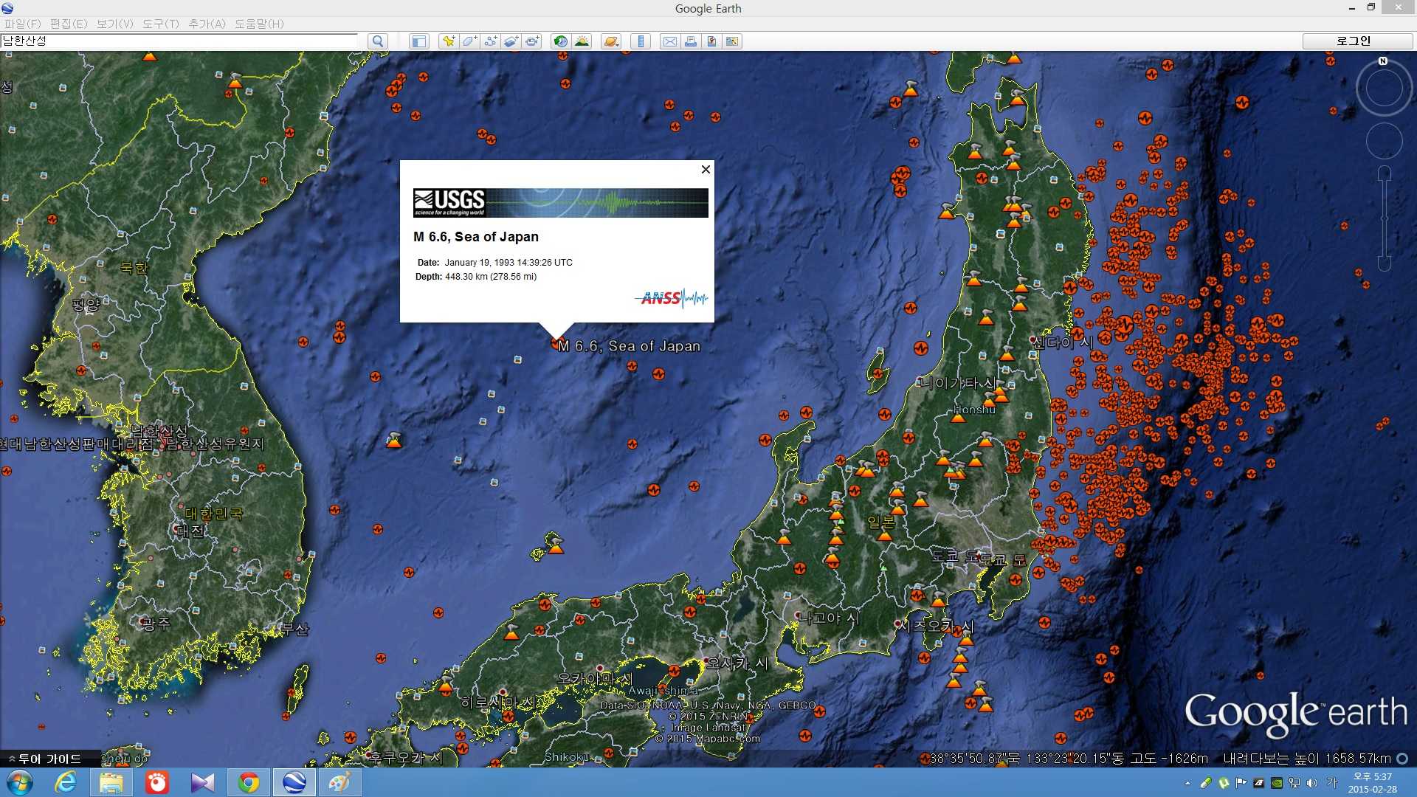
Task: Toggle the sidebar panel icon
Action: [x=419, y=41]
